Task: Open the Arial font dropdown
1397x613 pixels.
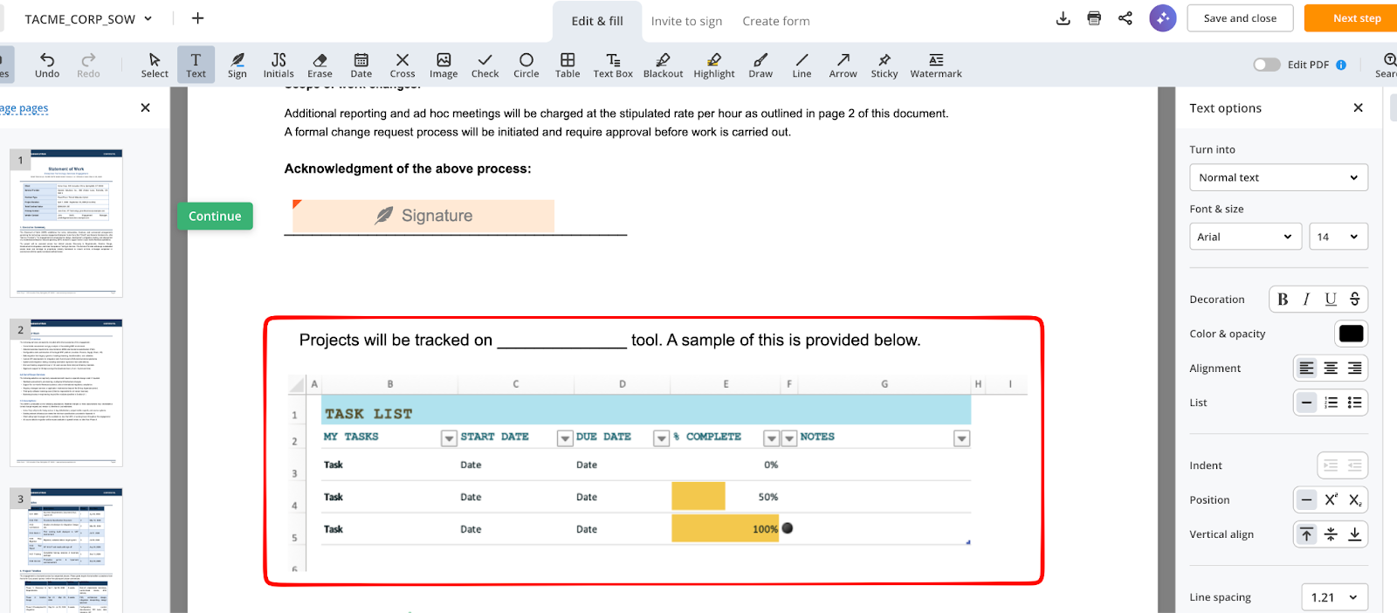Action: pyautogui.click(x=1245, y=237)
